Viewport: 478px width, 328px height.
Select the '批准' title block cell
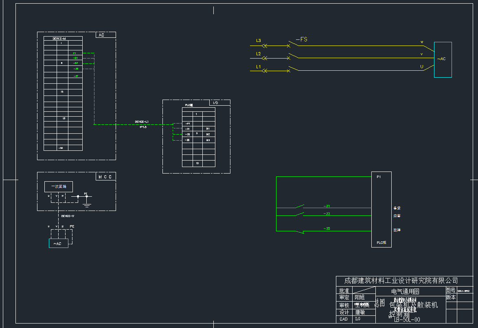point(344,291)
